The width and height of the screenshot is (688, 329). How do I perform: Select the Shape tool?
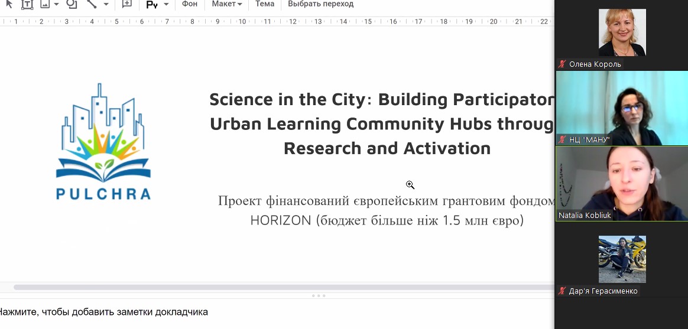72,4
